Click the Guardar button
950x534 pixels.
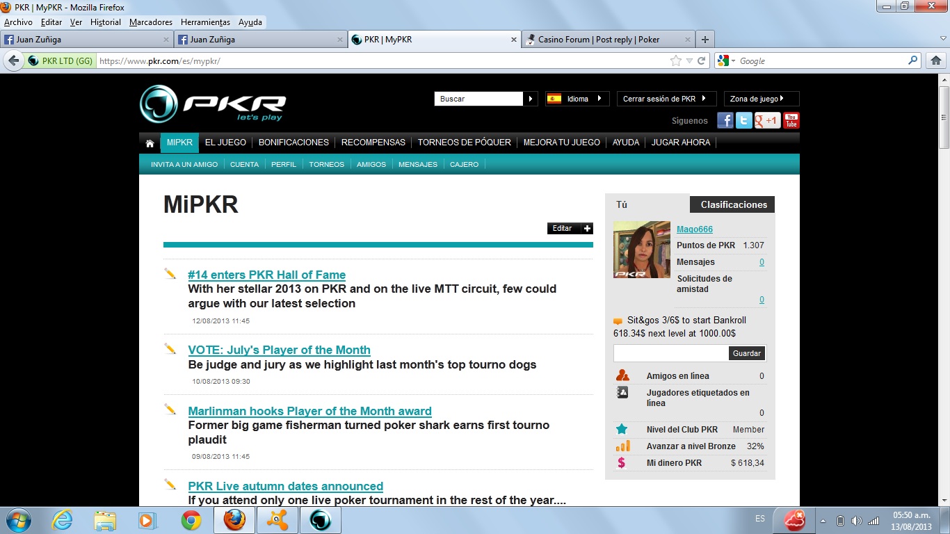747,353
